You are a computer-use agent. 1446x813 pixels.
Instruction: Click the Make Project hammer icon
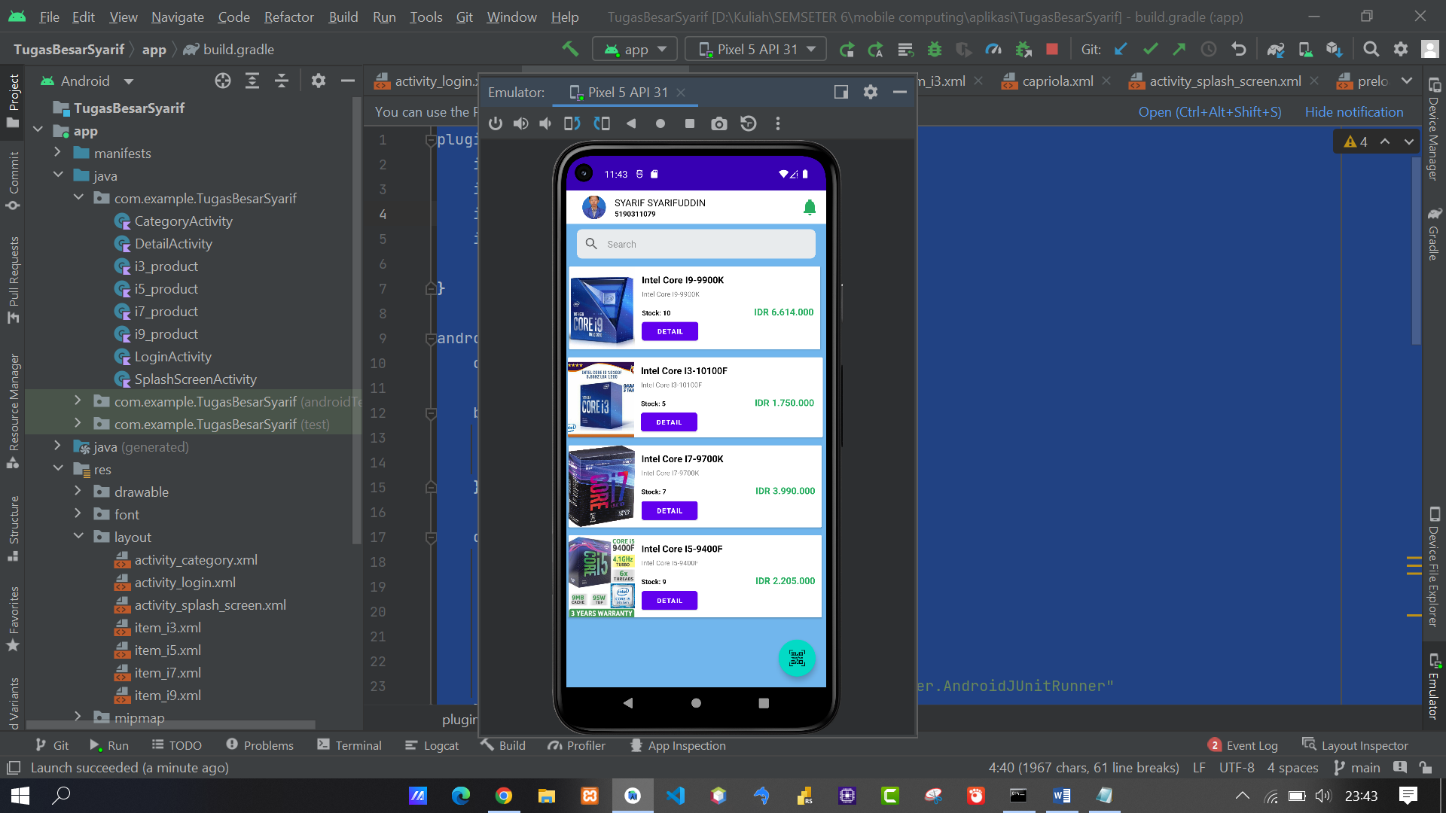tap(570, 49)
